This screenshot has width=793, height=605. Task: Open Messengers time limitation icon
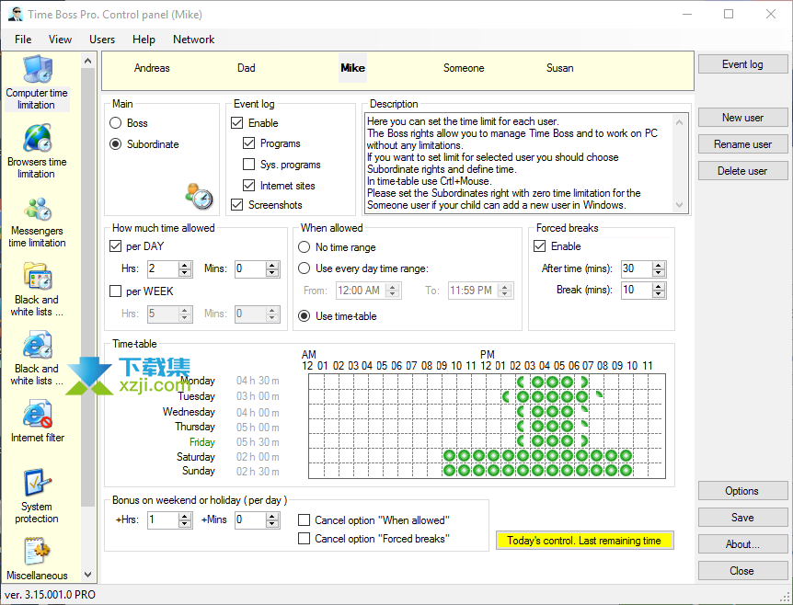pos(38,208)
